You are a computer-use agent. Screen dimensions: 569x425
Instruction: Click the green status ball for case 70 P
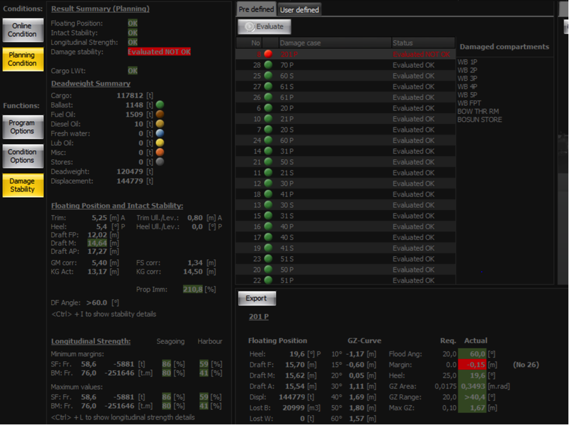(268, 65)
